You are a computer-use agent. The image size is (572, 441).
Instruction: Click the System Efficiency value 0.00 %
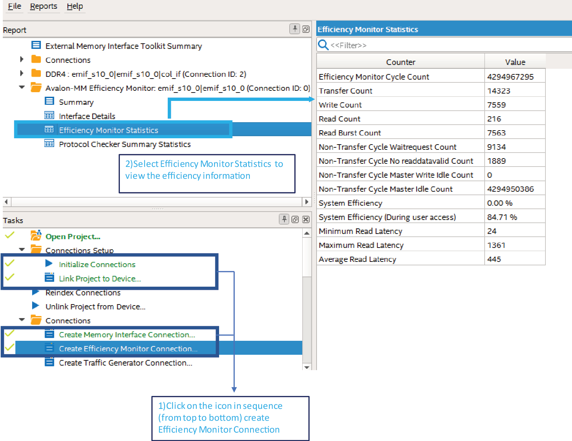coord(500,203)
